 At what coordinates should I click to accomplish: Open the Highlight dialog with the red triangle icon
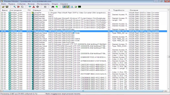coord(34,7)
